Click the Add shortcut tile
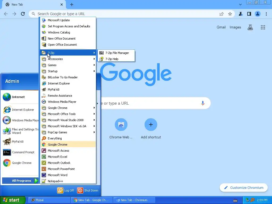The image size is (272, 204). tap(151, 129)
